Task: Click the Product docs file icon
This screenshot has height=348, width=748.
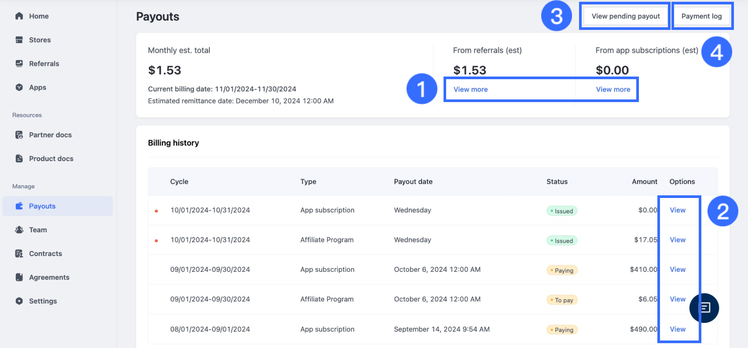Action: click(19, 159)
